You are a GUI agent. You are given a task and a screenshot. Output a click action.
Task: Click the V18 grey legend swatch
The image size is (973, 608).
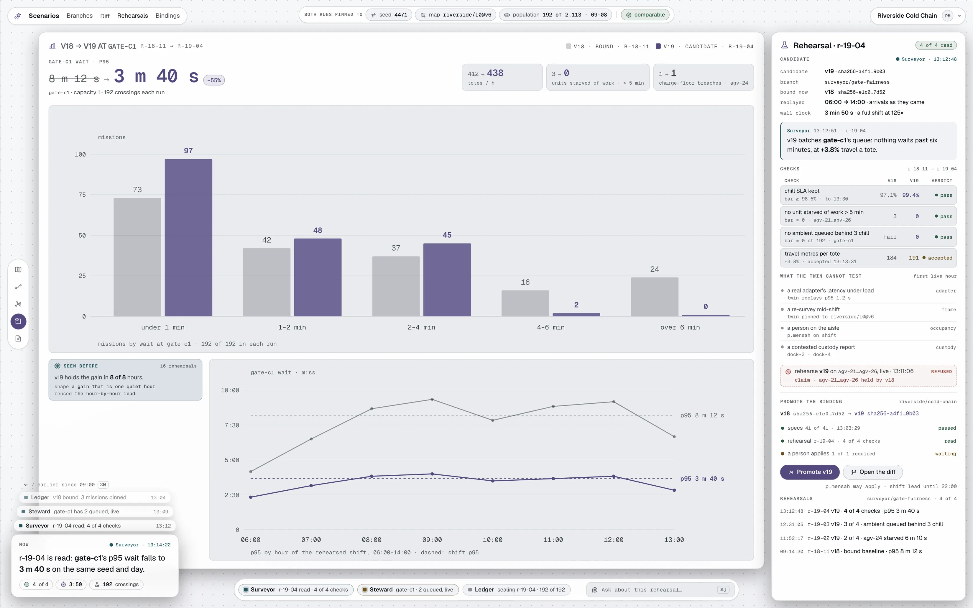coord(568,46)
